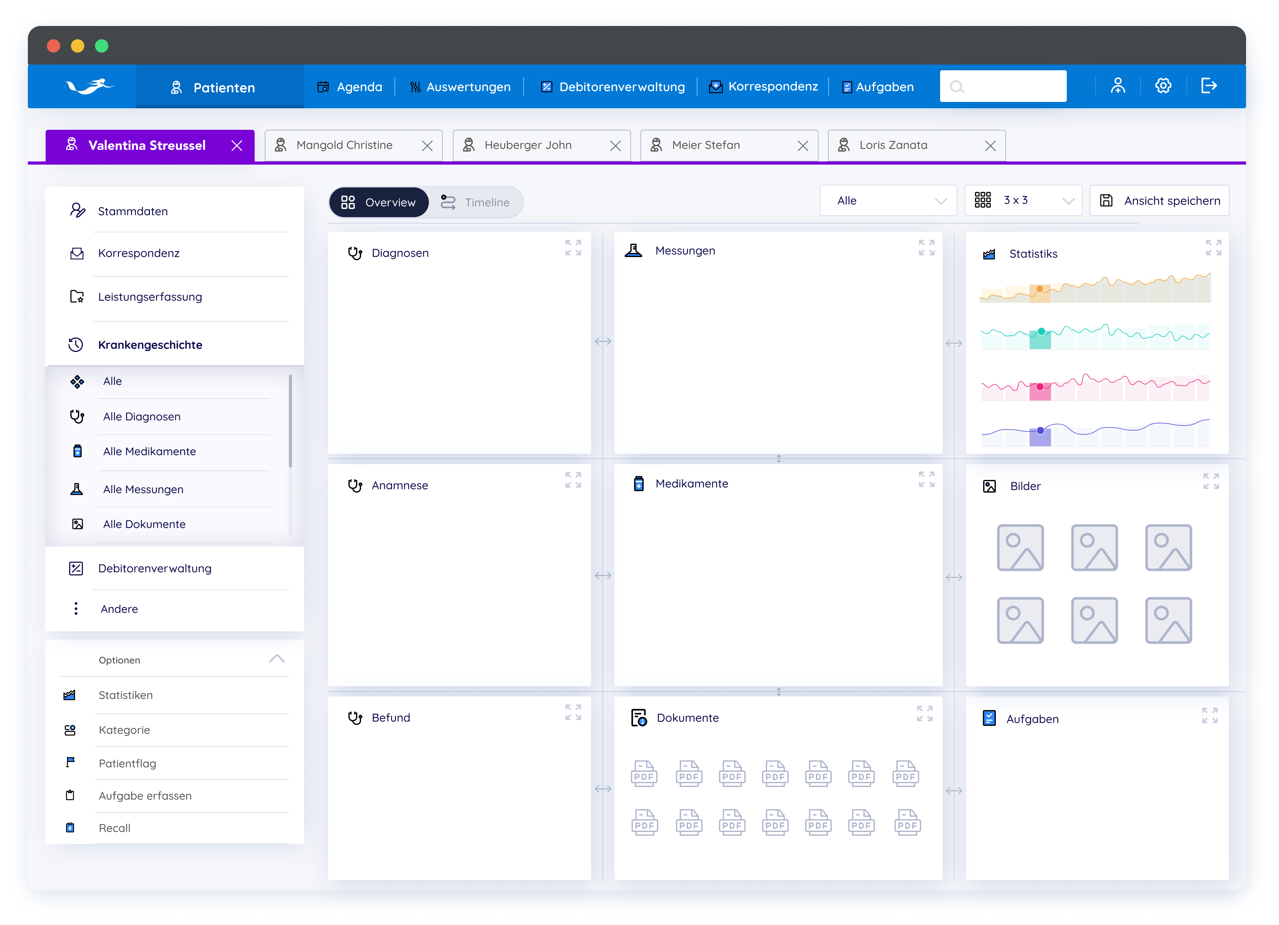Click the Leistungserfassung folder-star icon
The image size is (1279, 925).
point(77,297)
